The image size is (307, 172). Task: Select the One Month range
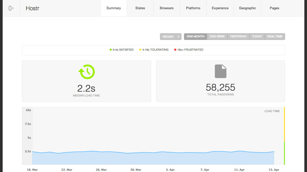click(x=195, y=36)
